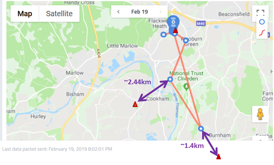Click the M40 motorway shield label
Viewport: 274px width, 165px height.
click(200, 24)
